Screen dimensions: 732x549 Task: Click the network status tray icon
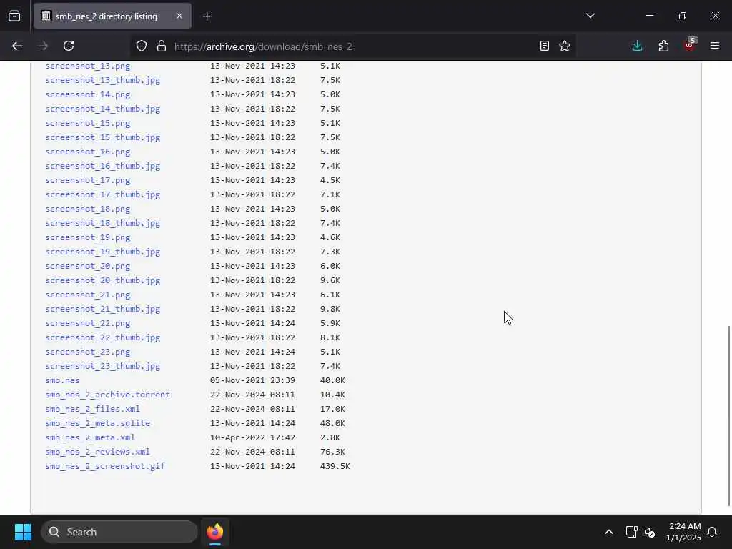pyautogui.click(x=632, y=532)
